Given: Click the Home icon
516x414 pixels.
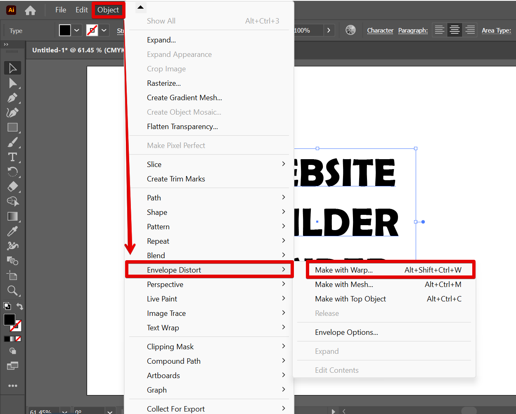Looking at the screenshot, I should point(30,10).
